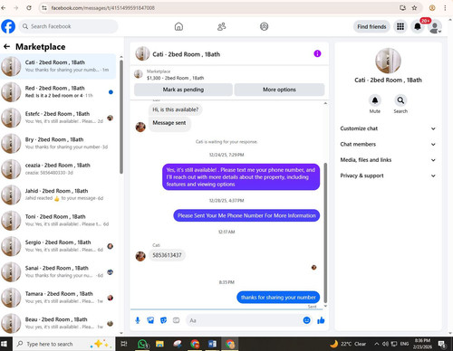This screenshot has height=351, width=453.
Task: Open Tamara - 2bed Room conversation
Action: (x=58, y=298)
